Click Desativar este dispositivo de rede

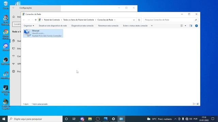(x=53, y=26)
